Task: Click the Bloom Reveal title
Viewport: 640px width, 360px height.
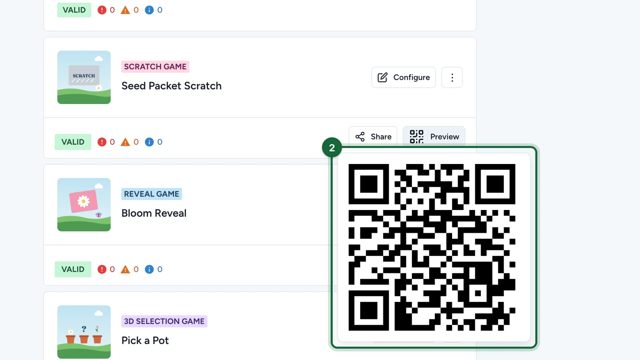Action: tap(154, 213)
